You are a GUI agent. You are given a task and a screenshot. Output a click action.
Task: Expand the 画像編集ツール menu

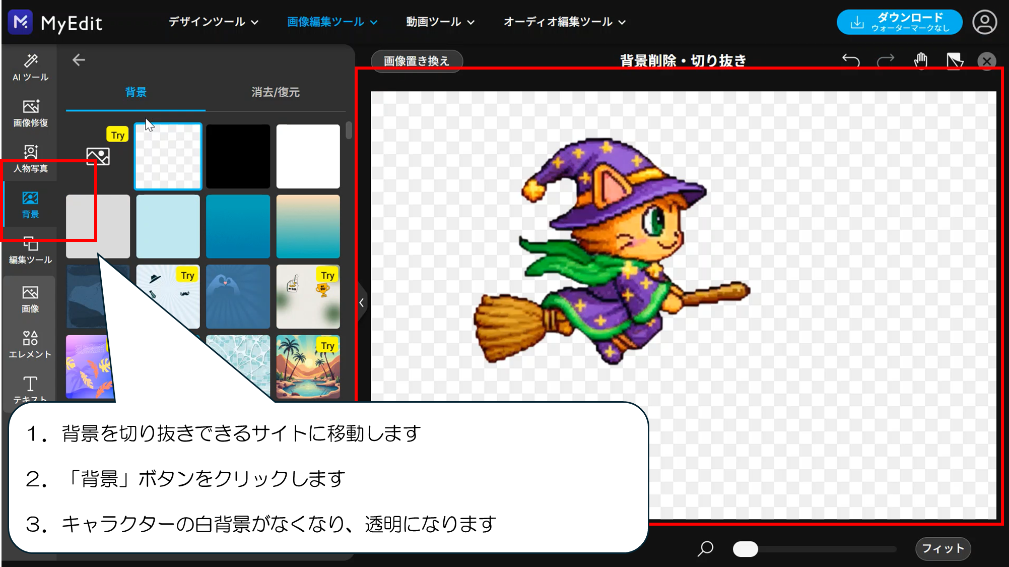(x=332, y=22)
